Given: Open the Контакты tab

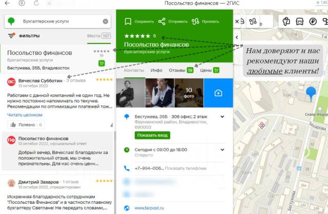Looking at the screenshot, I should coord(134,70).
